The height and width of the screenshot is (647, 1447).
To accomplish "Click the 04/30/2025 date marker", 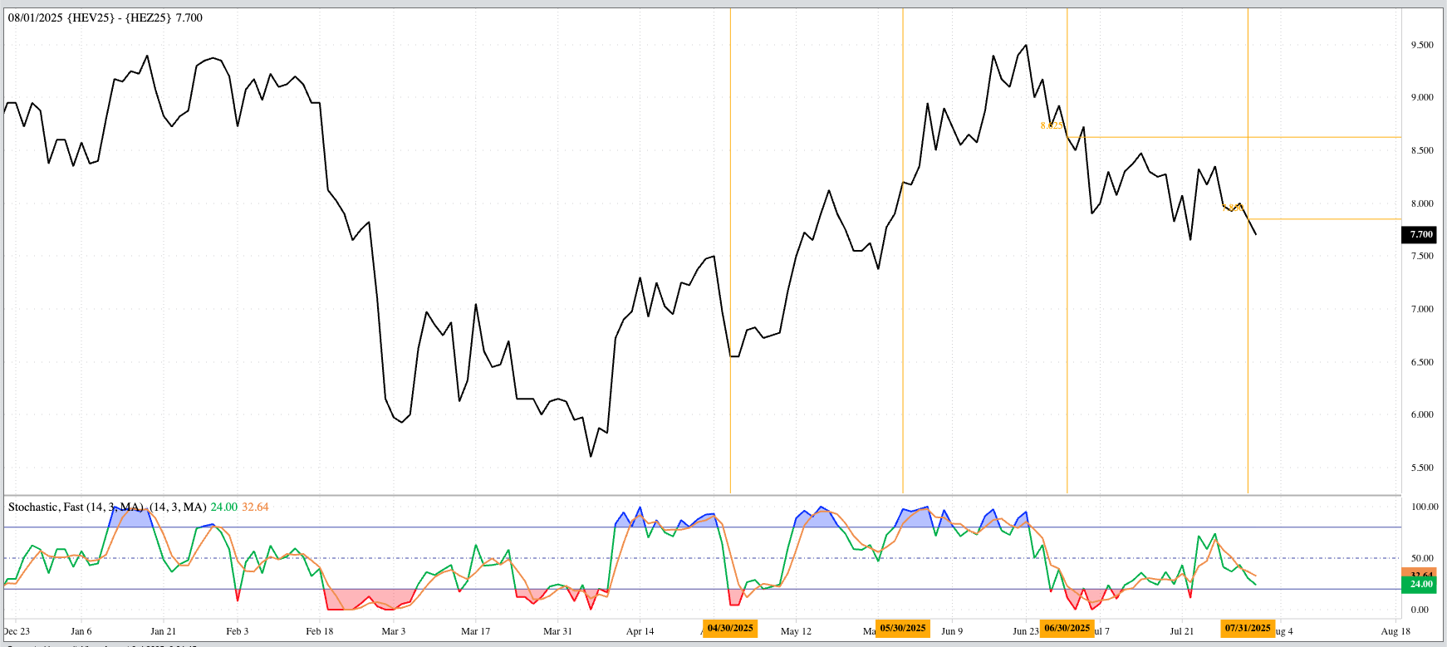I will click(730, 628).
